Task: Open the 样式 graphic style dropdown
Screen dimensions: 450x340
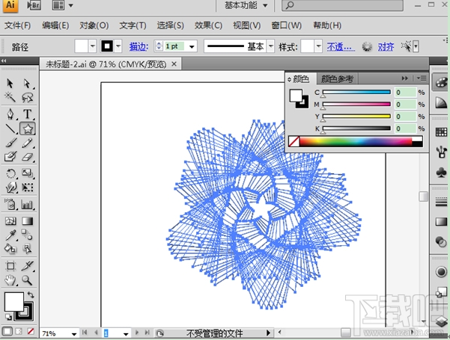Action: 318,46
